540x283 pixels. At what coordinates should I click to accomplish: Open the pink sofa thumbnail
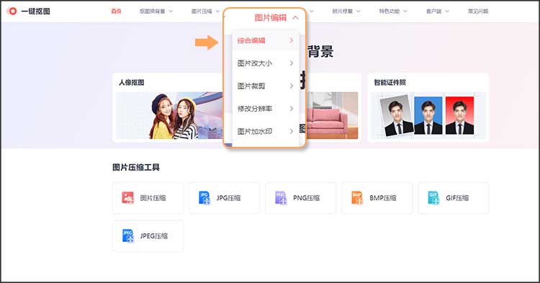pos(332,116)
